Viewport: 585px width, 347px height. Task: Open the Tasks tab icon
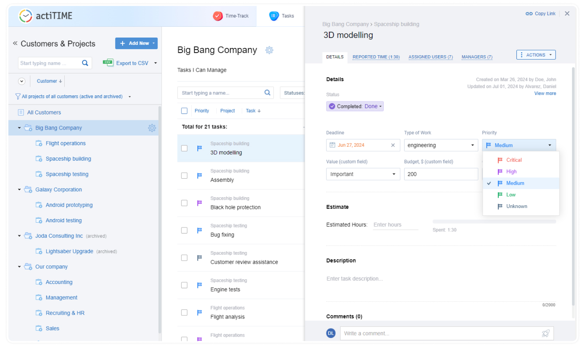click(274, 16)
